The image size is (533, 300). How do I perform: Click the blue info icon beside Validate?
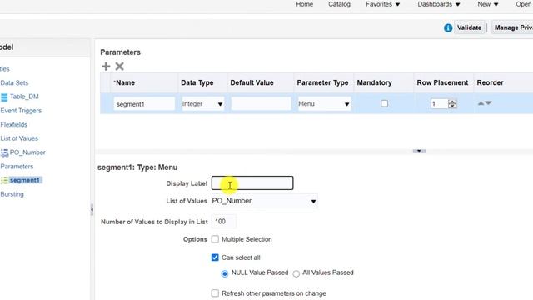pyautogui.click(x=448, y=27)
